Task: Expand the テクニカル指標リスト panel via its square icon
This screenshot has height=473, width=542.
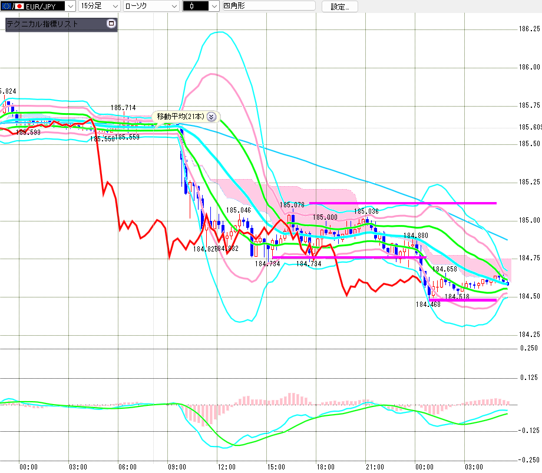Action: [x=111, y=24]
